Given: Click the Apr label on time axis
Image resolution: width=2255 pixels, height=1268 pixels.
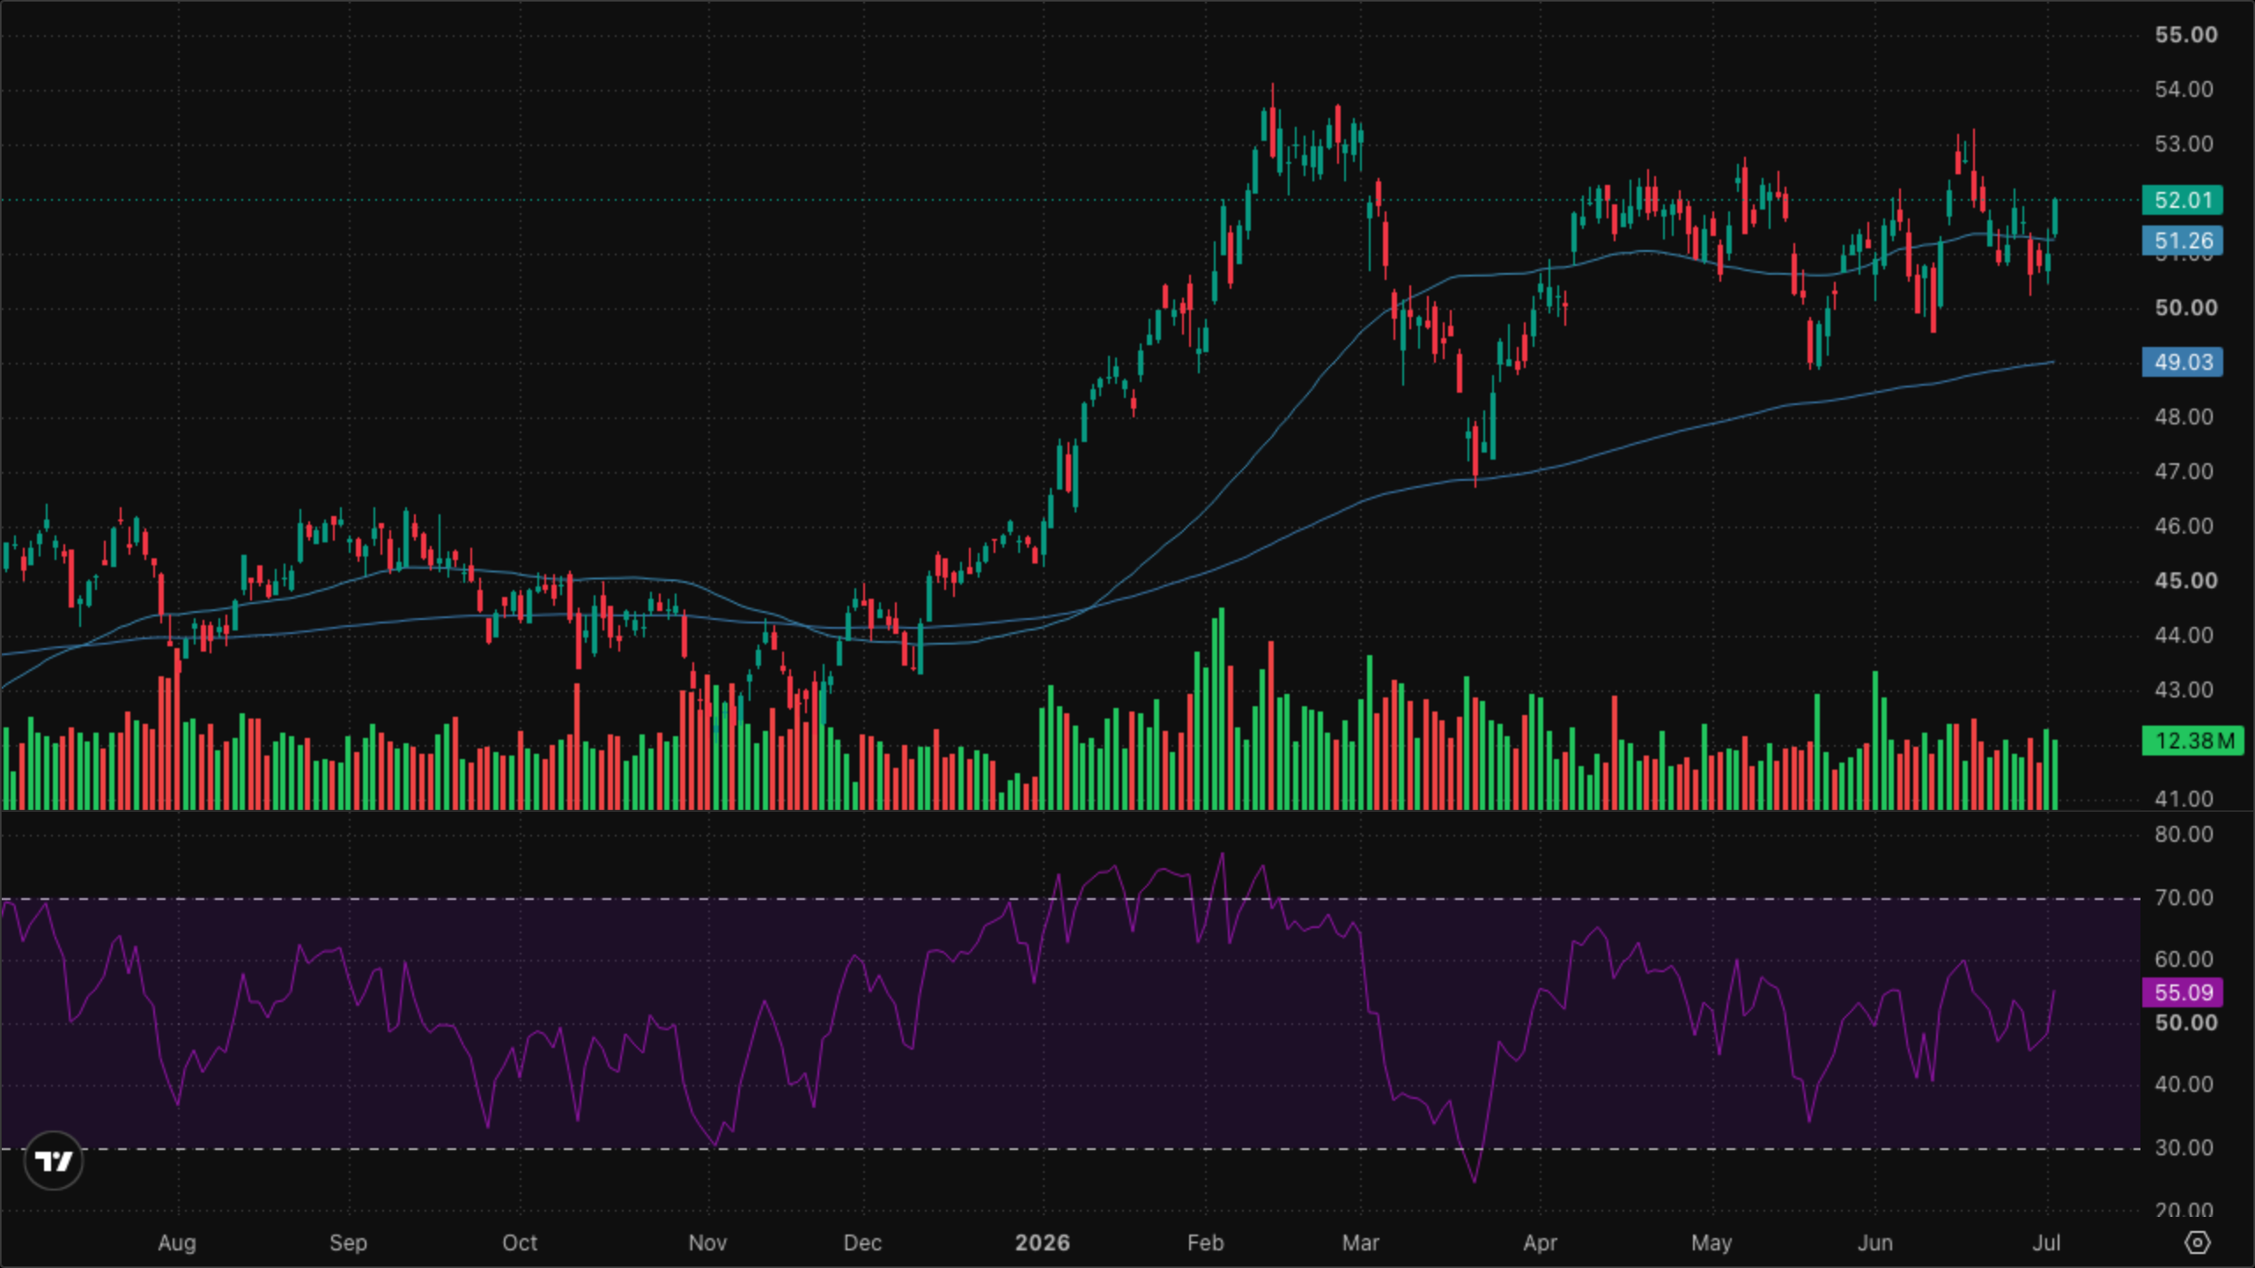Looking at the screenshot, I should tap(1540, 1242).
